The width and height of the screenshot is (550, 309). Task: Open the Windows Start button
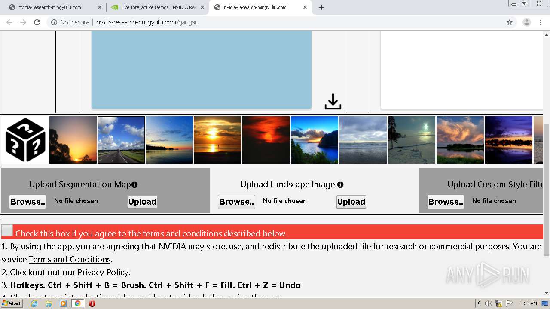pos(12,303)
